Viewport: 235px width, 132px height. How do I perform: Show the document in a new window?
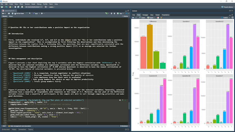(x=9, y=13)
